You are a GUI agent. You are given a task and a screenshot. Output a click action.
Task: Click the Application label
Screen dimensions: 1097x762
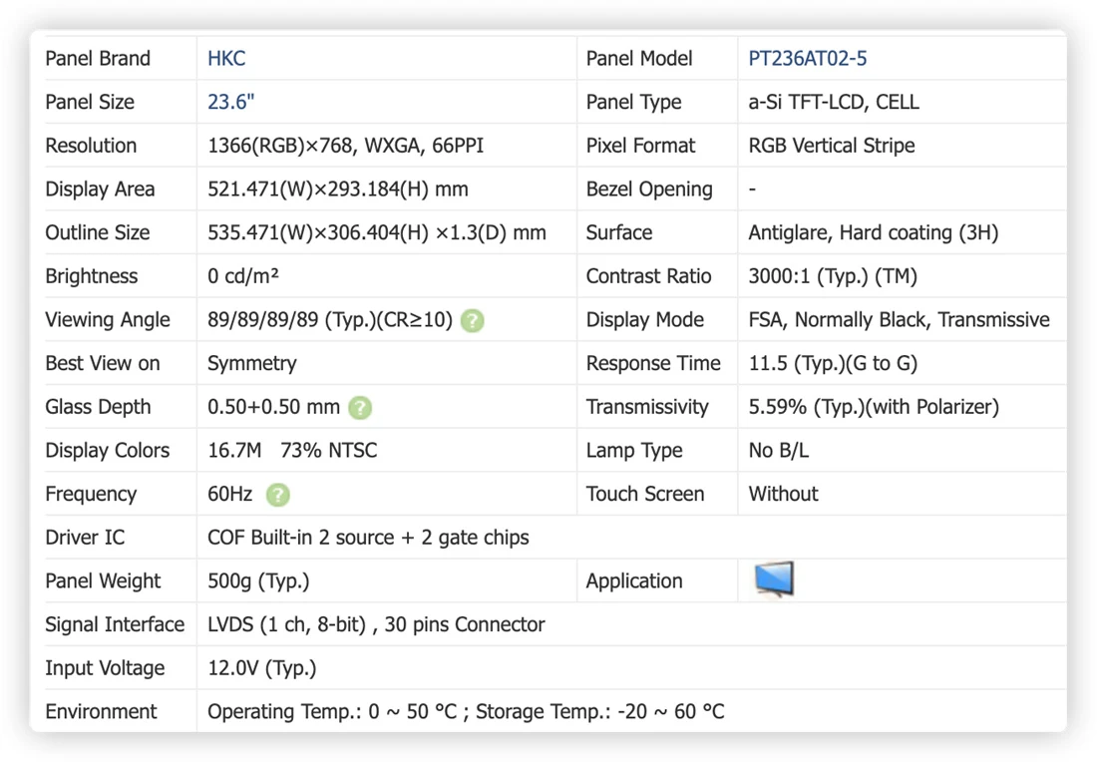point(634,580)
